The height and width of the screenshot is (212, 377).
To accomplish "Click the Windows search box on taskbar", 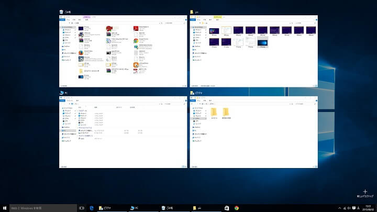I will (x=43, y=208).
